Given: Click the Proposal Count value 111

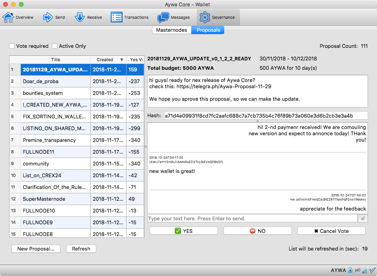Looking at the screenshot, I should coord(364,46).
